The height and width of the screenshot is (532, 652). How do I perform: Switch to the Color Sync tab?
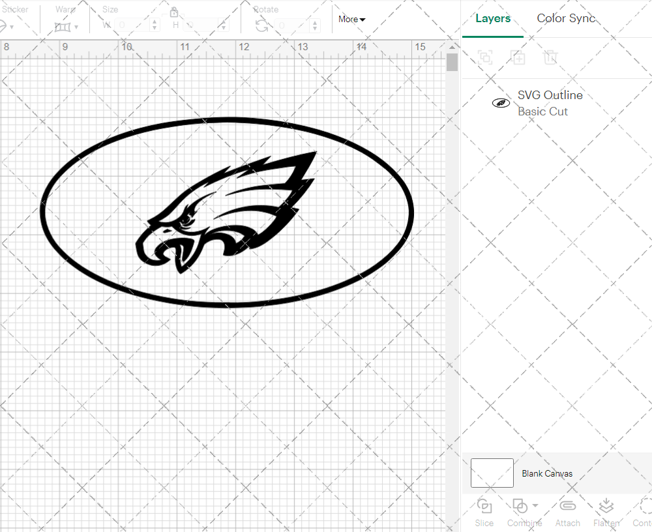566,18
